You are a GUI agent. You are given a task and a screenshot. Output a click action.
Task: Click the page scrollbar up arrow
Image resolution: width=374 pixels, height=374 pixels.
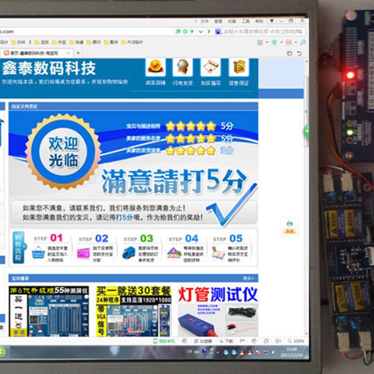point(307,62)
